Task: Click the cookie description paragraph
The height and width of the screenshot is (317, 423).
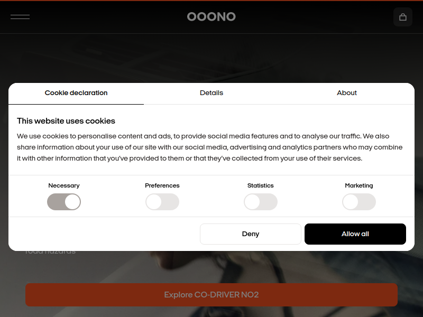Action: [x=209, y=147]
